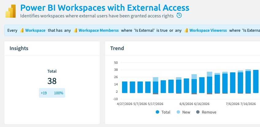Select the Trend panel heading
The image size is (260, 127).
click(x=117, y=48)
